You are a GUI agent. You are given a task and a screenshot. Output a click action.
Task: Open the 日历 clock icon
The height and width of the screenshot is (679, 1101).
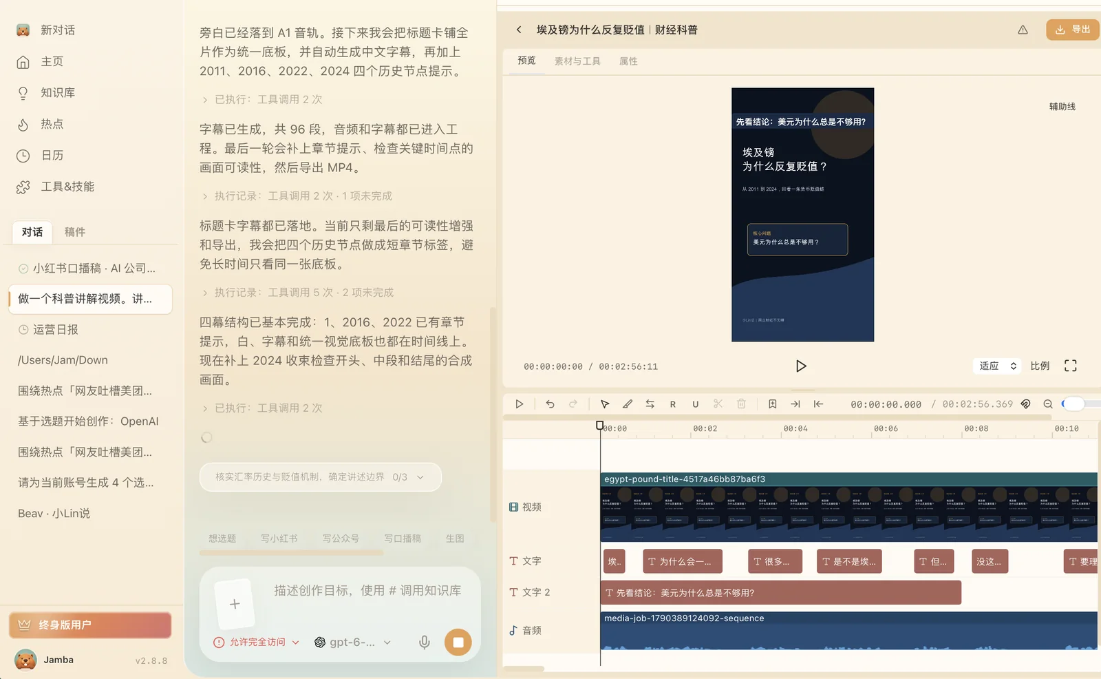23,156
